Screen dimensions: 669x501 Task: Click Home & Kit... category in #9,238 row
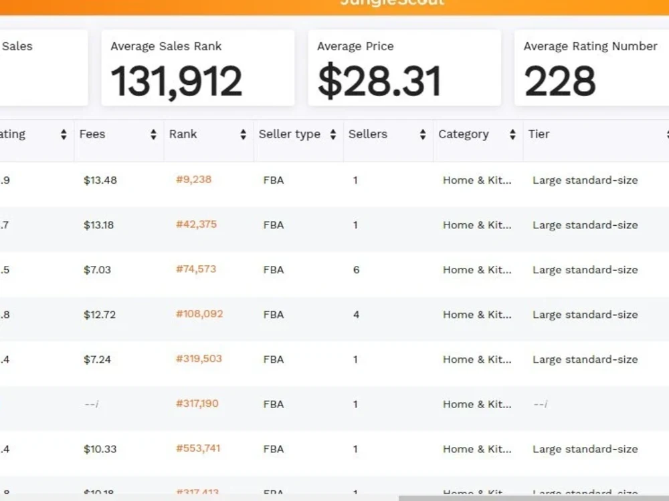[x=477, y=180]
